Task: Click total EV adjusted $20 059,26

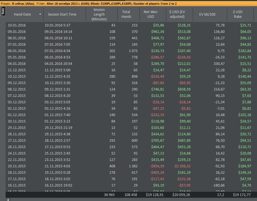Action: click(181, 195)
